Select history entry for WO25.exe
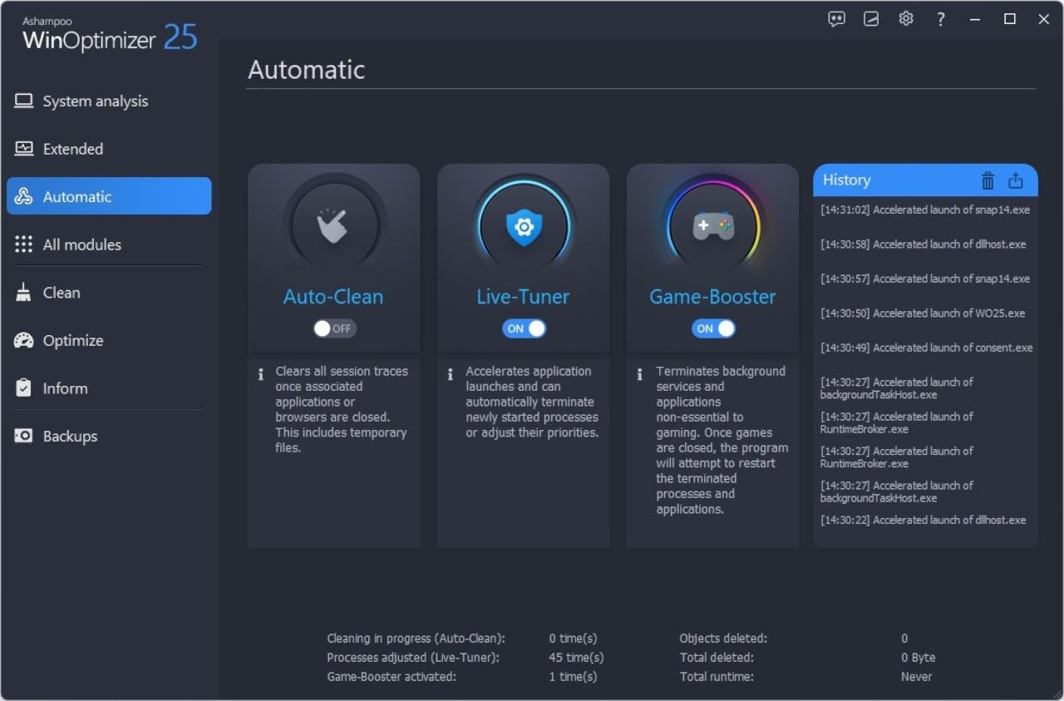1064x701 pixels. pyautogui.click(x=923, y=313)
